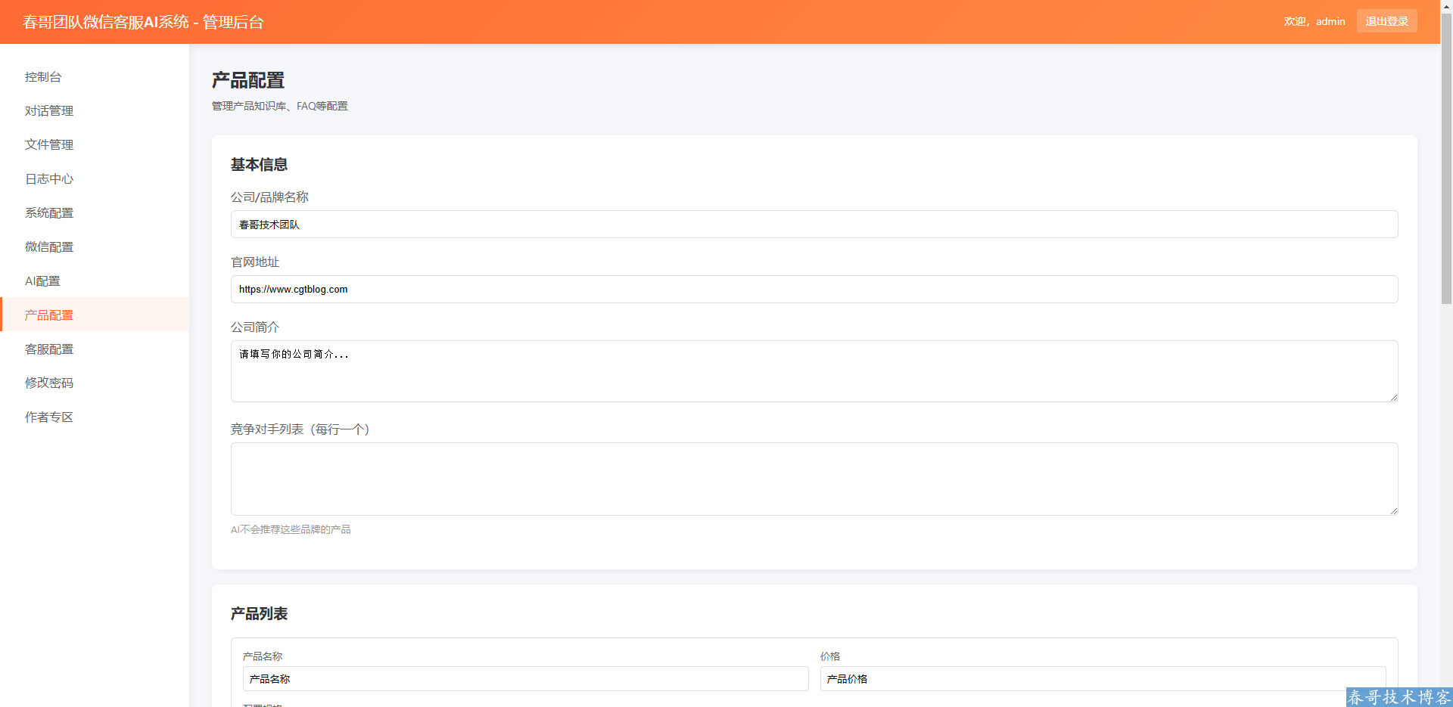Screen dimensions: 1453x707
Task: Grab the 公司简介 textarea resize handle
Action: coord(1393,397)
